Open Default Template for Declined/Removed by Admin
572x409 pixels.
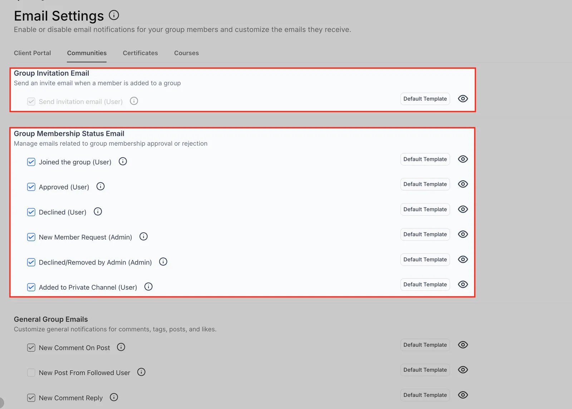[x=425, y=260]
